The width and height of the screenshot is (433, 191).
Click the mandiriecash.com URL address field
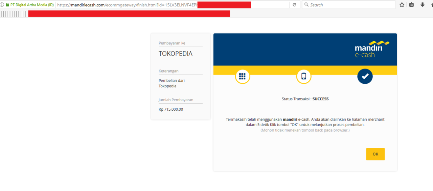[173, 5]
